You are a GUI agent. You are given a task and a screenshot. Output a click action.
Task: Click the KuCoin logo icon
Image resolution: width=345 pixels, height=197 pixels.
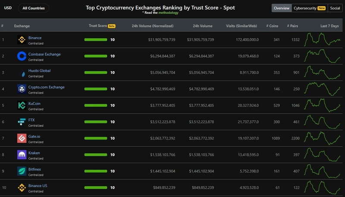pos(22,106)
